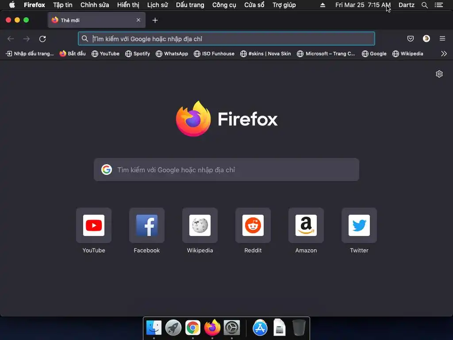
Task: Click the date and time in the menu bar
Action: click(363, 5)
